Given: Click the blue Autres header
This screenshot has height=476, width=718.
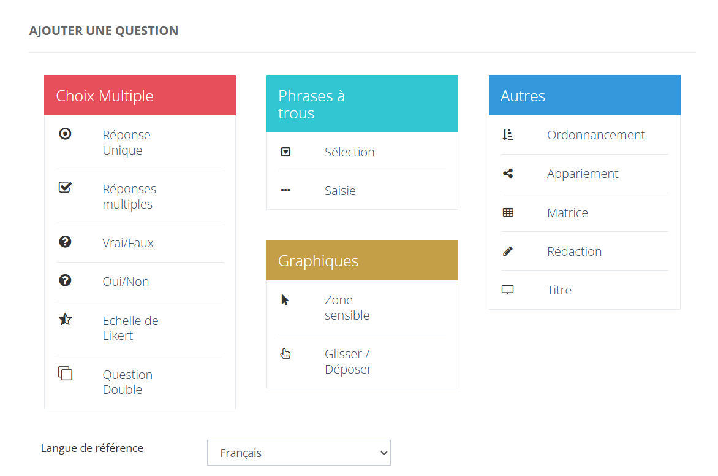Looking at the screenshot, I should (584, 96).
